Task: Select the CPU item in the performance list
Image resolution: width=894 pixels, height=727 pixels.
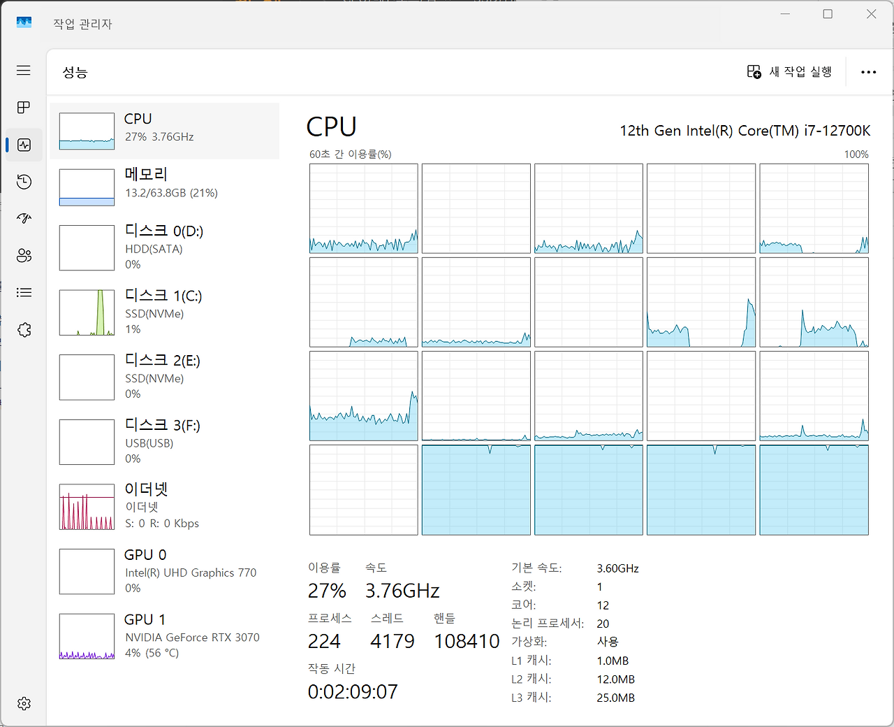Action: [165, 131]
